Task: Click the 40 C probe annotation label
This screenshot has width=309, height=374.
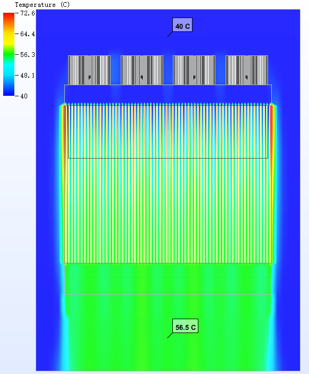Action: coord(182,25)
